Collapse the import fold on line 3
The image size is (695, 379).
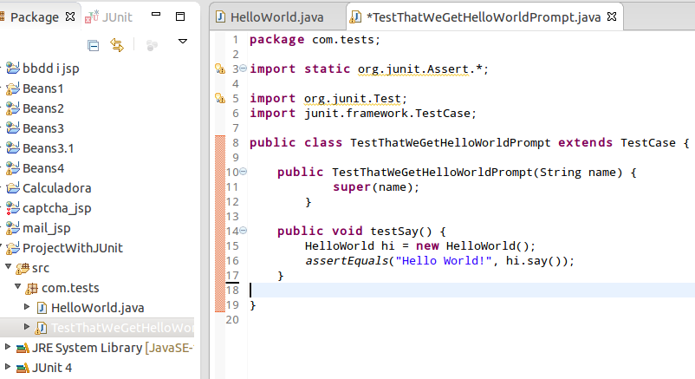243,69
